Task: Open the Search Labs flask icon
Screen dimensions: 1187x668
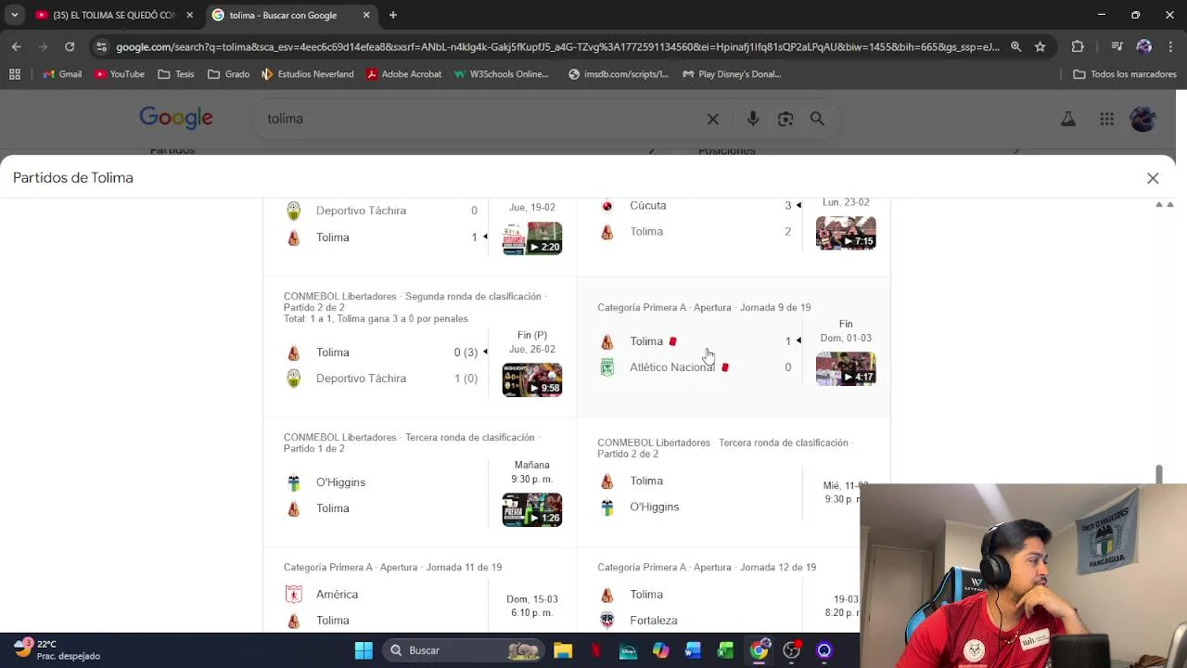Action: point(1068,119)
